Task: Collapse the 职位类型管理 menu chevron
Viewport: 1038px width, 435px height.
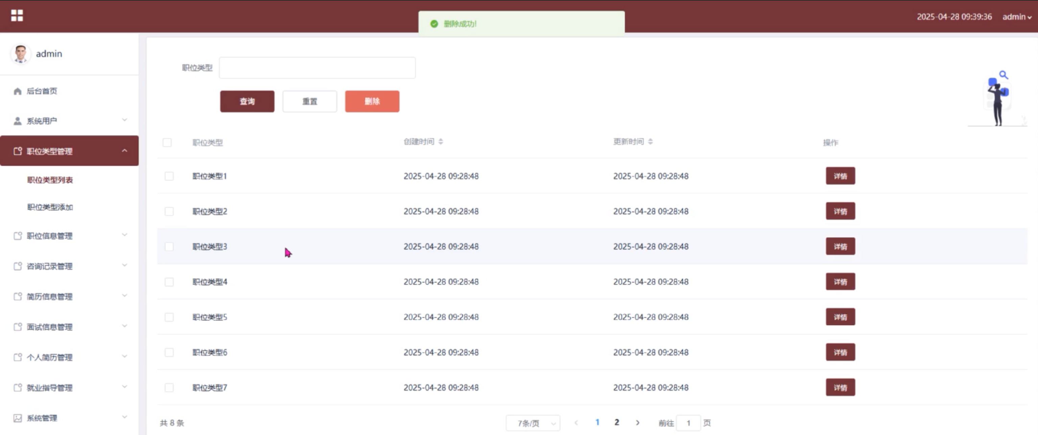Action: pos(124,151)
